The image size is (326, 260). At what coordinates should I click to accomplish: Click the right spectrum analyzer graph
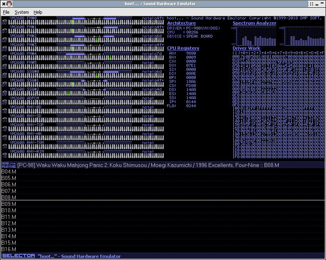[x=302, y=36]
